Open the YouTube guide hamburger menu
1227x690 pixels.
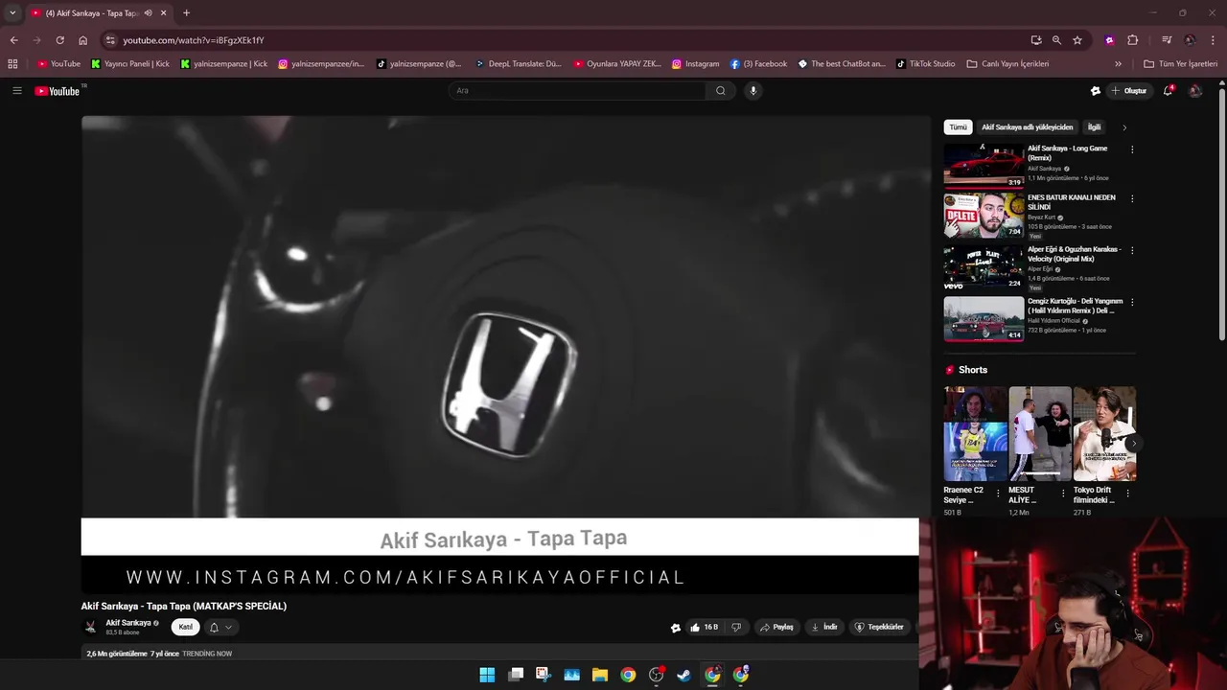click(x=16, y=91)
